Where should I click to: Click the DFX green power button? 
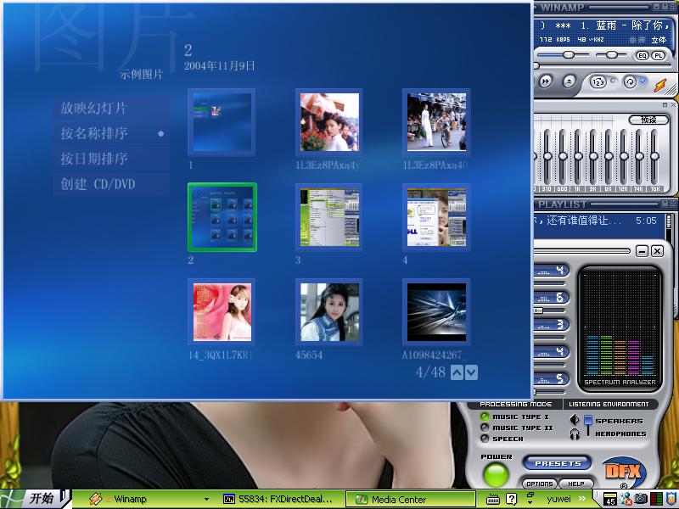[496, 474]
